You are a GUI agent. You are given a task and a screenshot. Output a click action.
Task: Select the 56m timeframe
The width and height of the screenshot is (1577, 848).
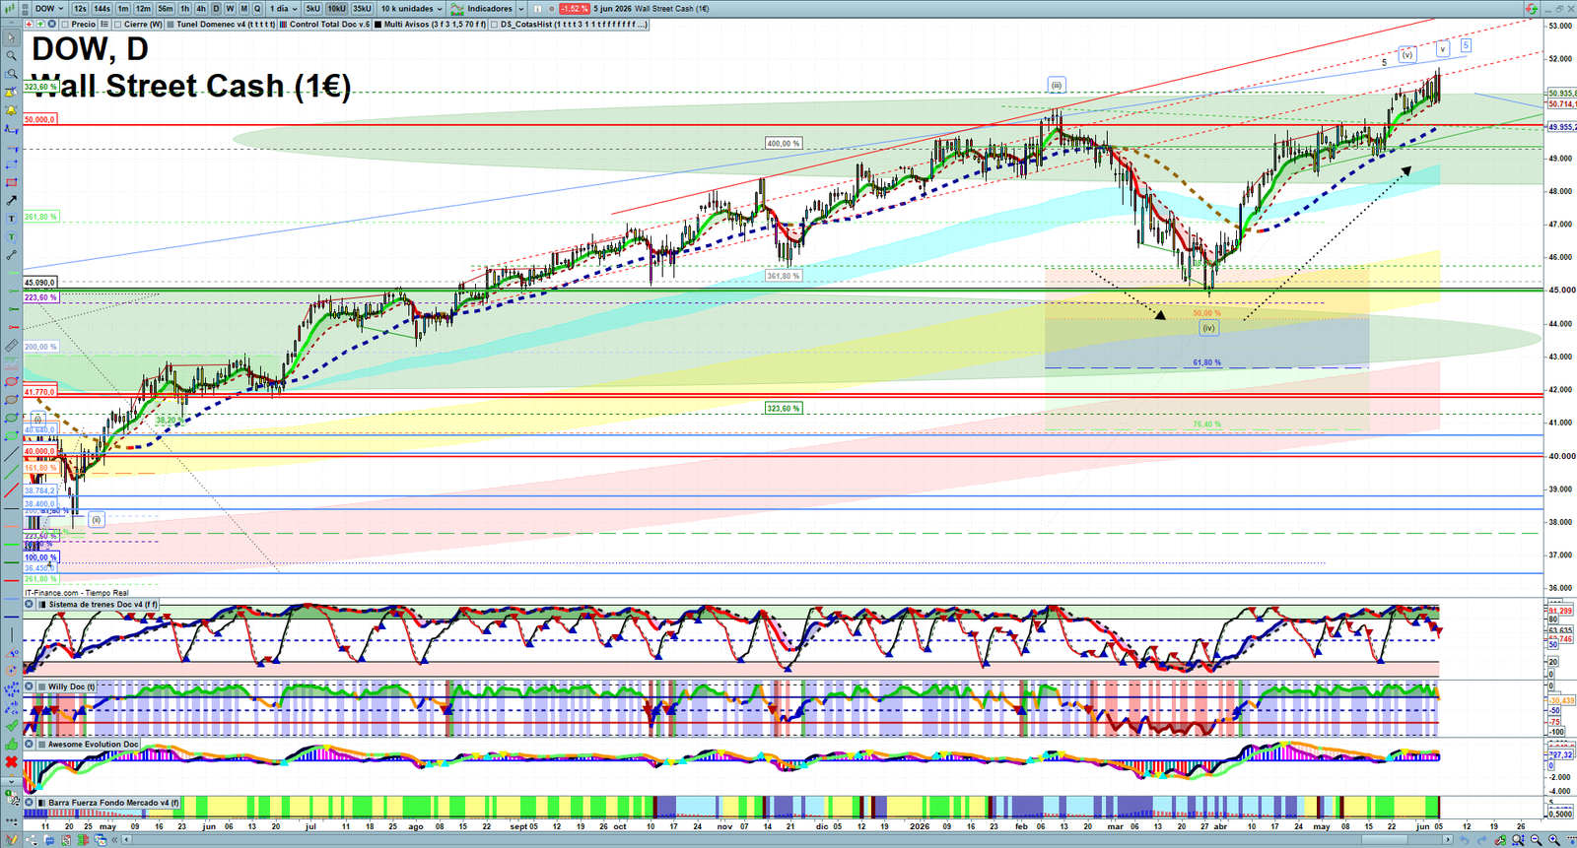[x=165, y=9]
